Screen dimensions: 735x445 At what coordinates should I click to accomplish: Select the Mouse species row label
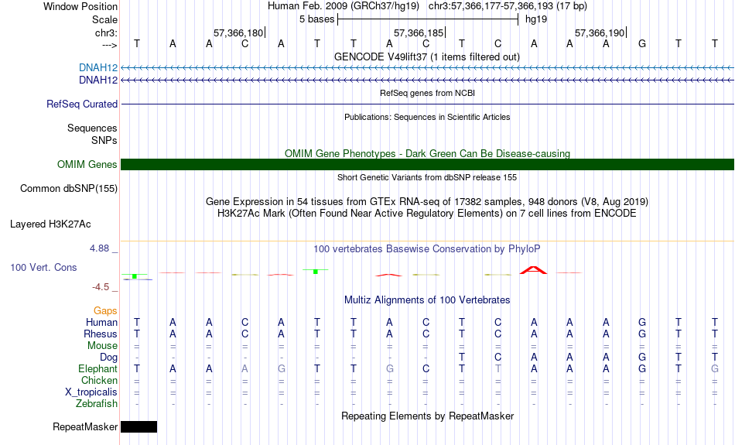(x=103, y=346)
